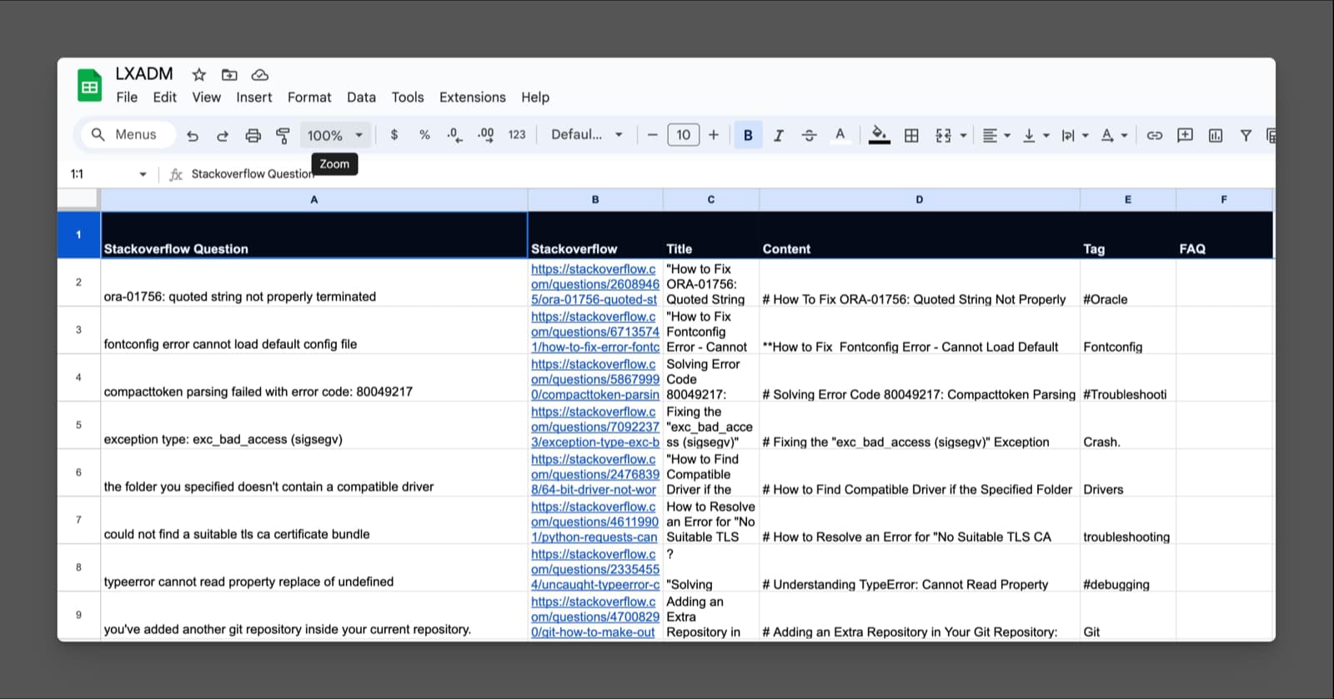
Task: Select column D header
Action: tap(920, 200)
